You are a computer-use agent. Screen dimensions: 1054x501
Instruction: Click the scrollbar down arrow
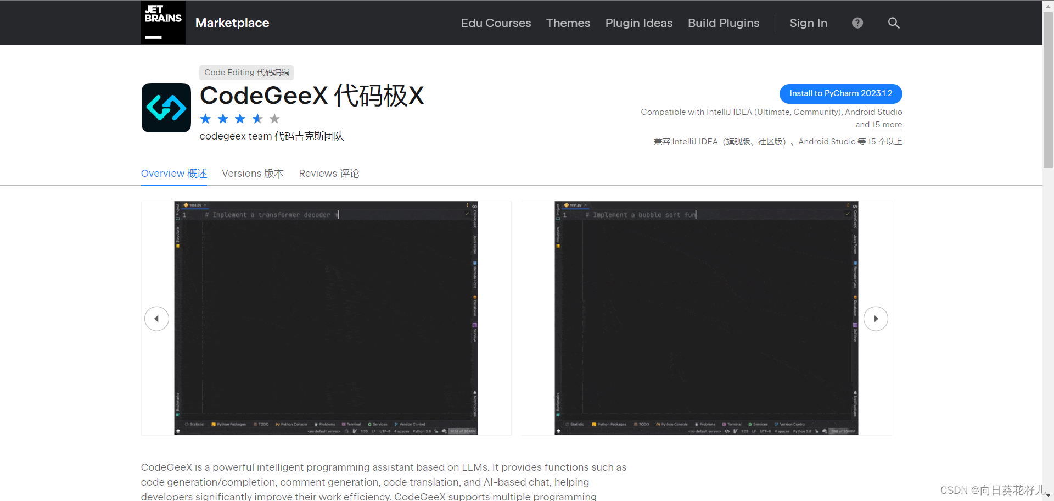coord(1048,496)
